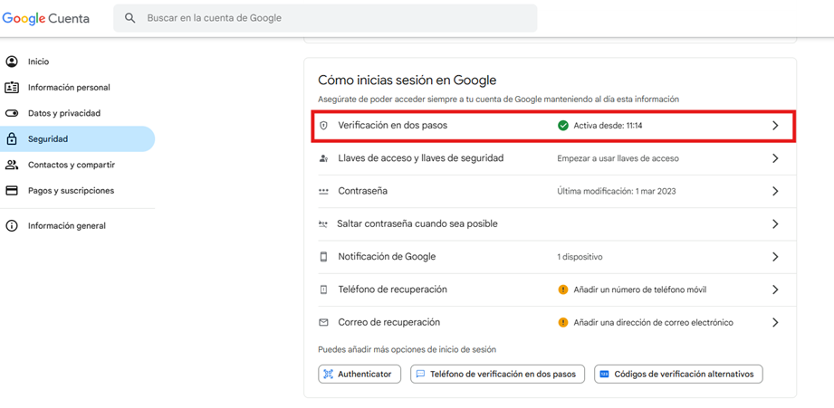Open Teléfono de recuperación row

click(x=557, y=290)
